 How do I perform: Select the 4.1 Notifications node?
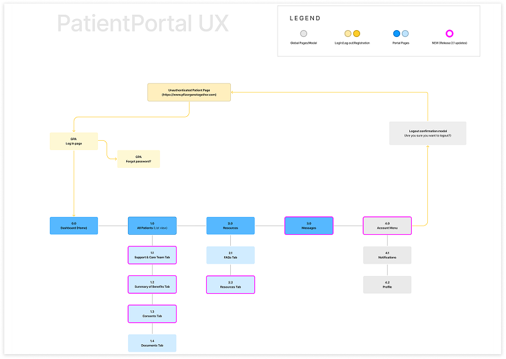tap(387, 254)
